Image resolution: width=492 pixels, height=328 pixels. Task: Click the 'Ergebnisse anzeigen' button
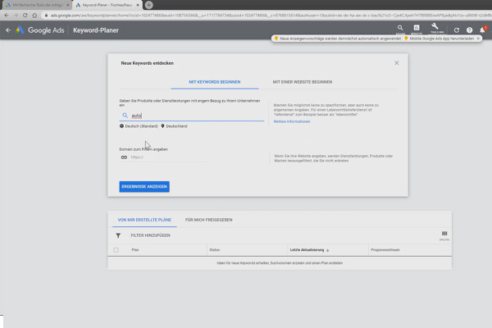pos(144,187)
